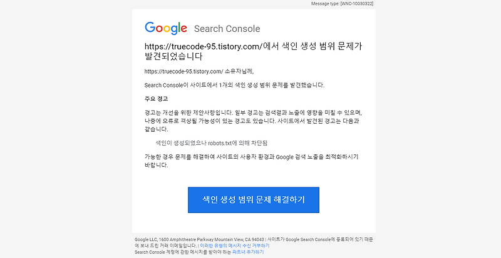Click the tistory URL in the 소유자님께 greeting
The image size is (501, 258).
point(183,71)
